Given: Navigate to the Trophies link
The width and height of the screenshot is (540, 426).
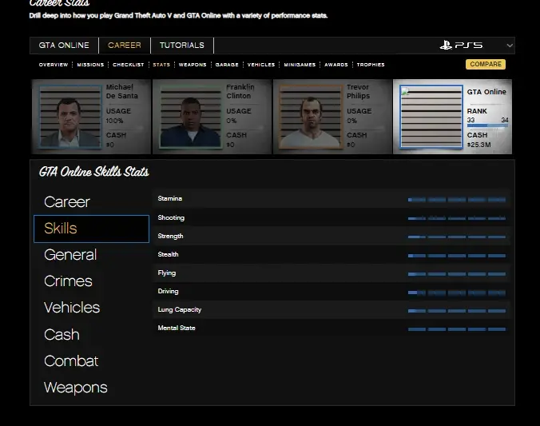Looking at the screenshot, I should point(371,65).
